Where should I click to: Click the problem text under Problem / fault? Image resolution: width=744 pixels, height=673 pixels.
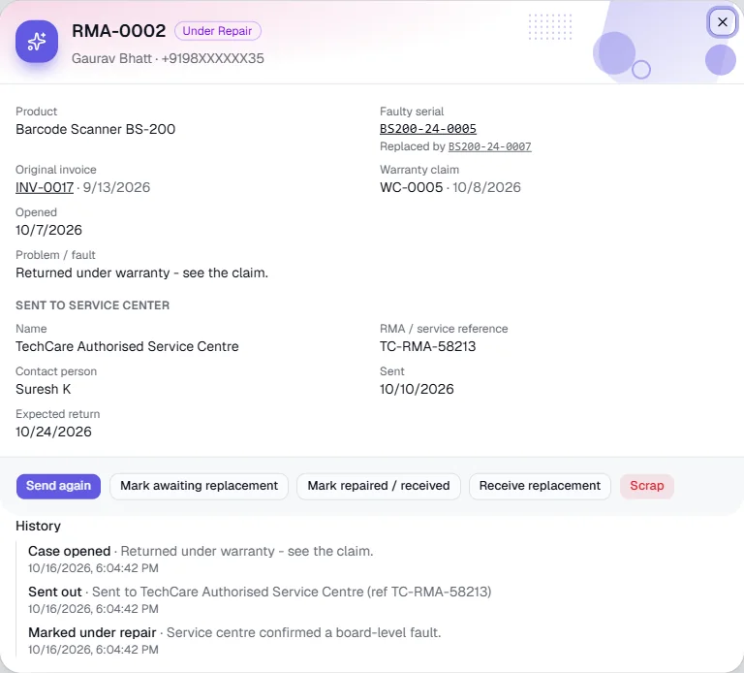pos(141,272)
